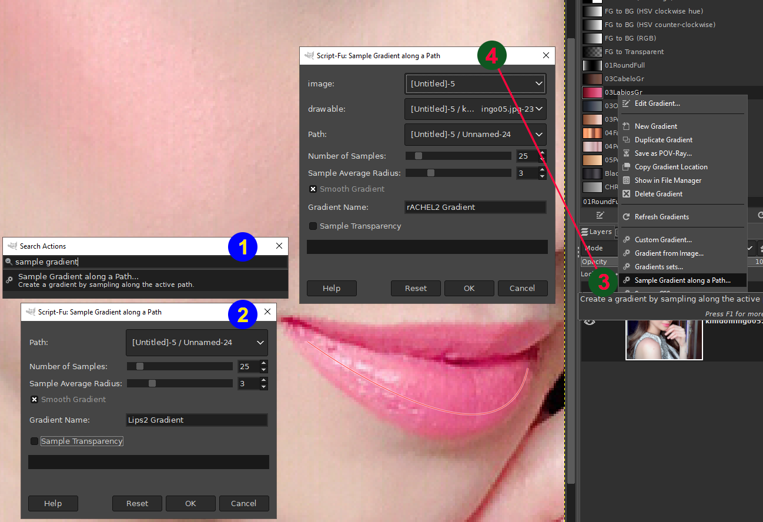
Task: Expand the Path dropdown in the lower dialog
Action: pos(197,343)
